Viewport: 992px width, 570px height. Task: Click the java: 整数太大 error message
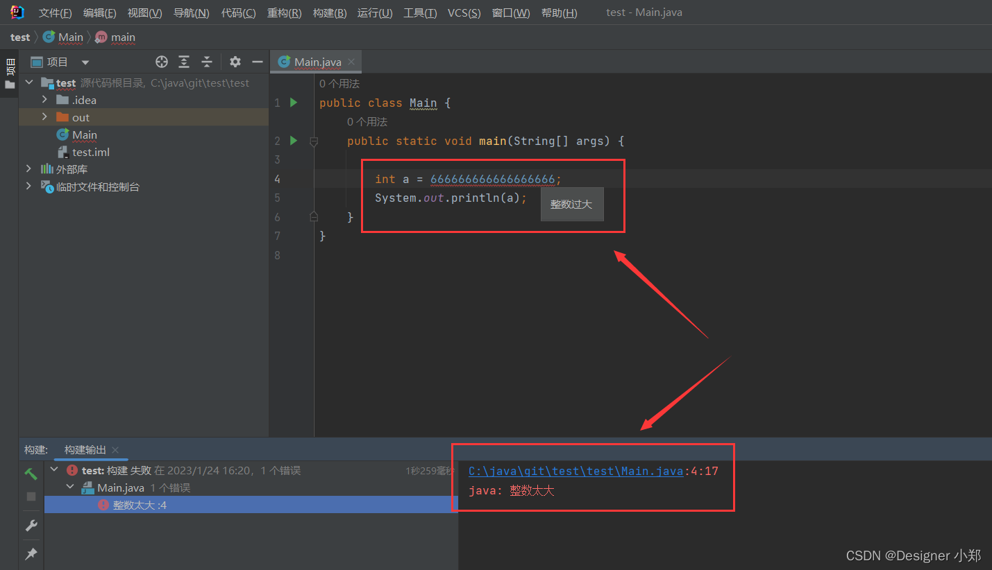tap(512, 490)
